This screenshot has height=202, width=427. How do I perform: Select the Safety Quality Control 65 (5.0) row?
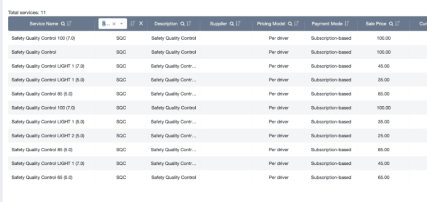(217, 178)
